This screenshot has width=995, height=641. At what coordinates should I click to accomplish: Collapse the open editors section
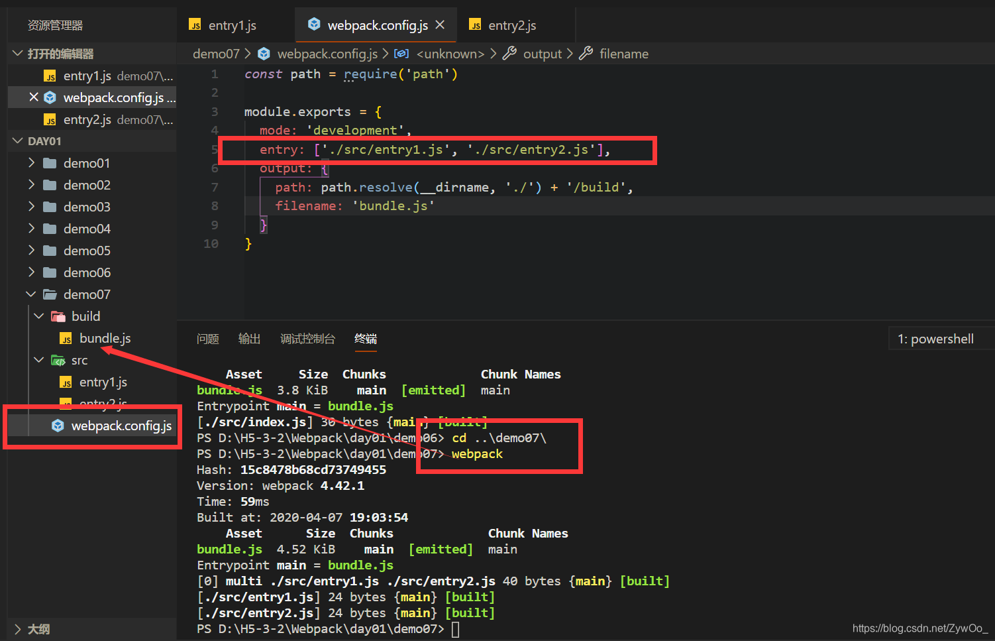[x=18, y=54]
